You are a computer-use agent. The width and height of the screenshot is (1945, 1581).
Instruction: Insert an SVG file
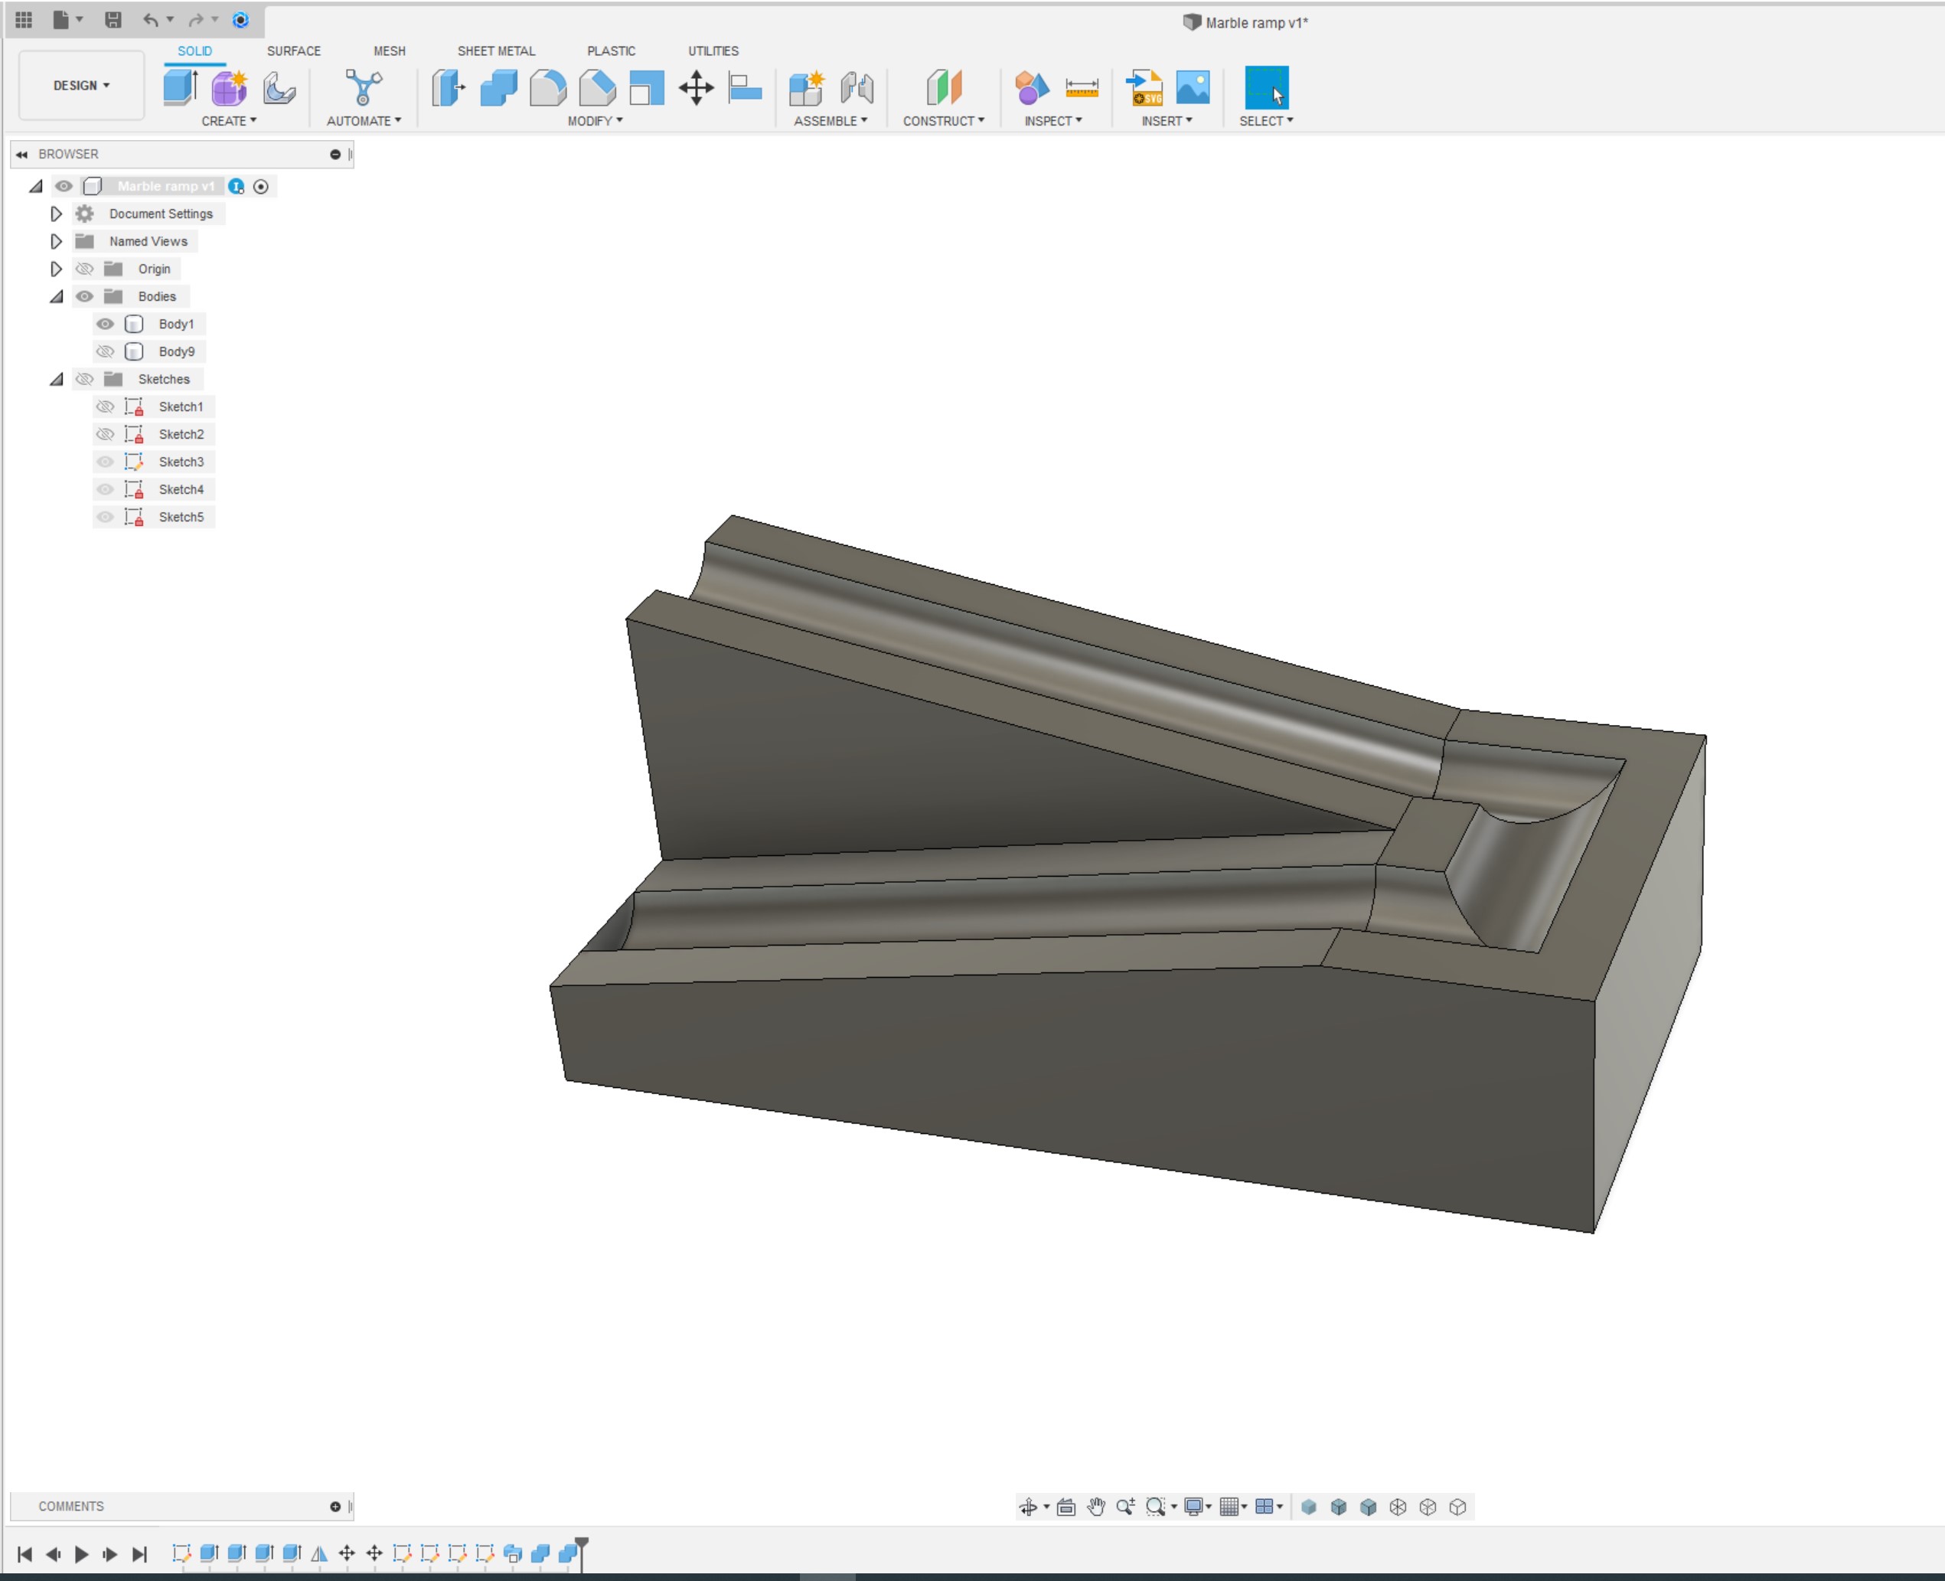1144,88
